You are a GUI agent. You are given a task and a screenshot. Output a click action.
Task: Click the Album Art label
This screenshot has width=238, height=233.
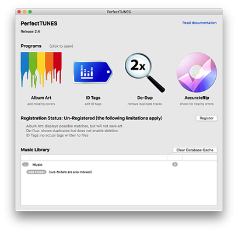click(41, 98)
